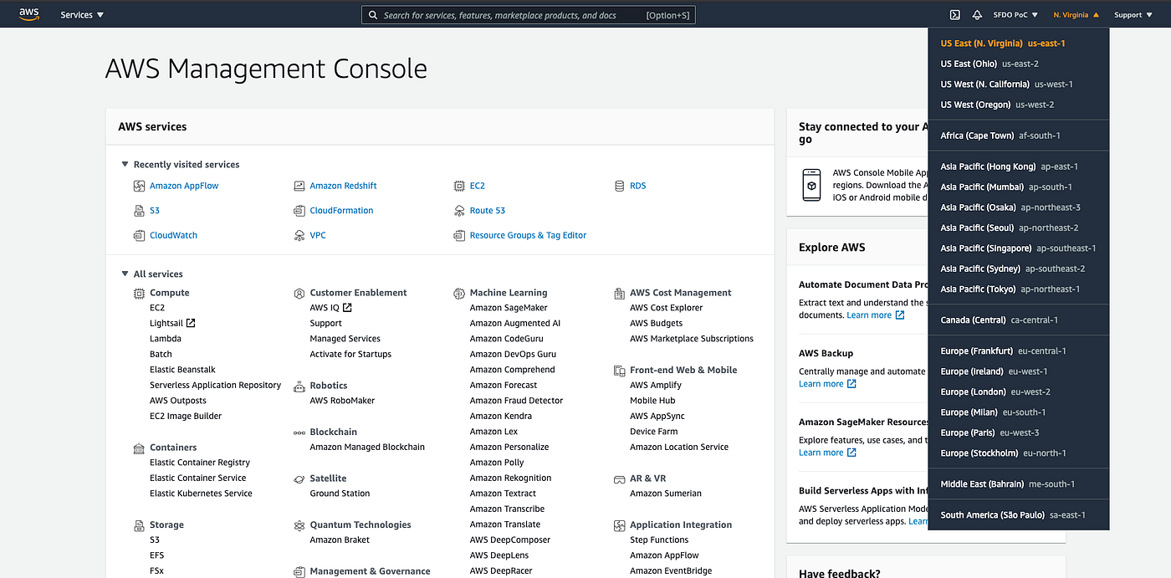1171x578 pixels.
Task: Collapse the All services section
Action: tap(125, 274)
